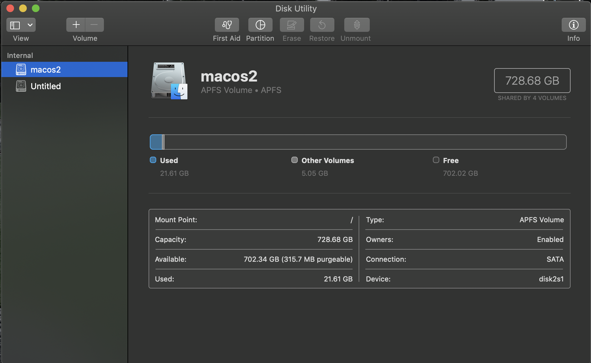This screenshot has width=591, height=363.
Task: Click the 'Connection:' label
Action: [386, 259]
